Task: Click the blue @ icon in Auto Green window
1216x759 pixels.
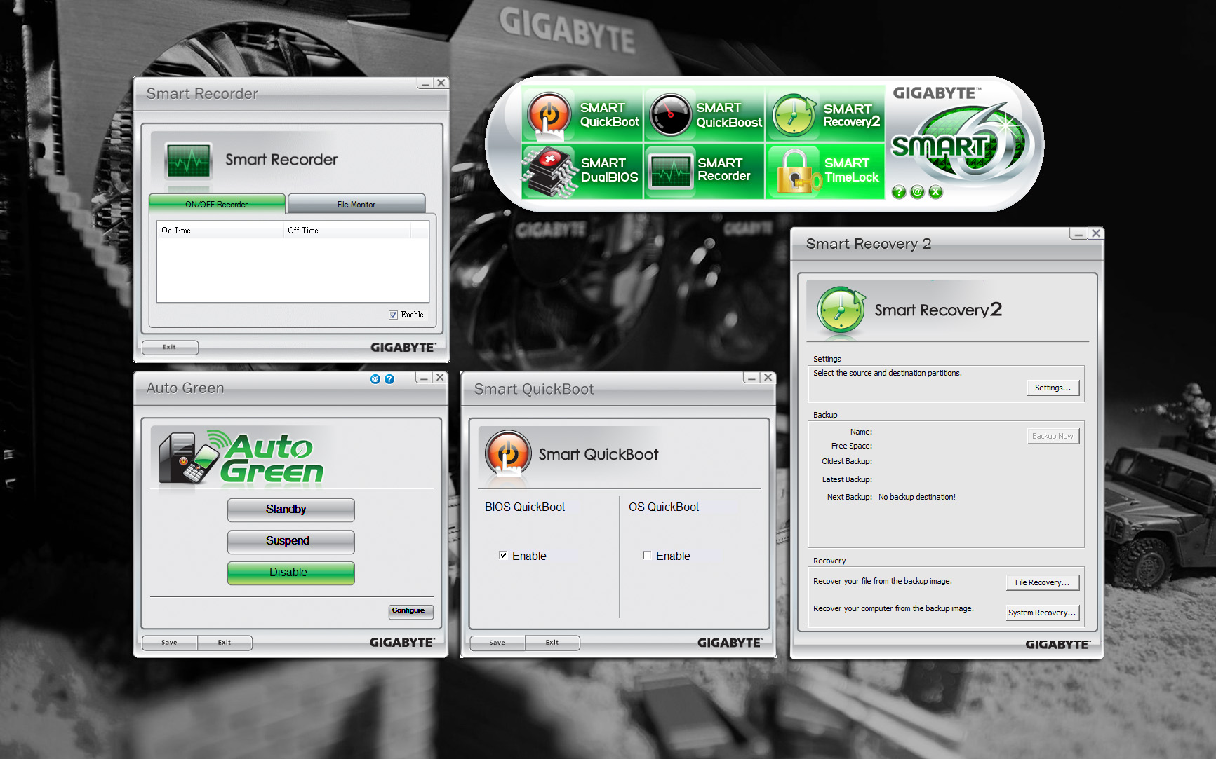Action: click(375, 379)
